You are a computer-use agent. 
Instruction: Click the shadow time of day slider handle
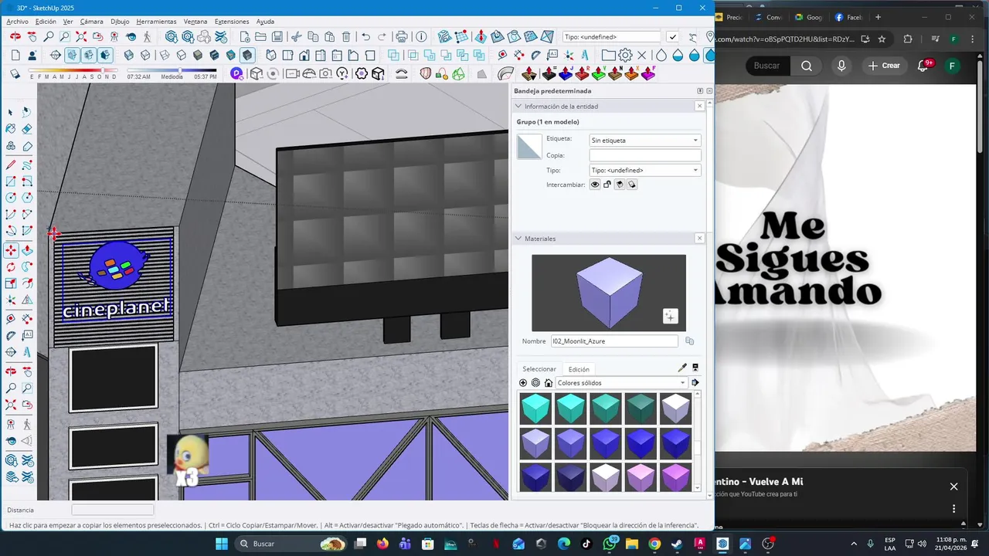point(180,71)
